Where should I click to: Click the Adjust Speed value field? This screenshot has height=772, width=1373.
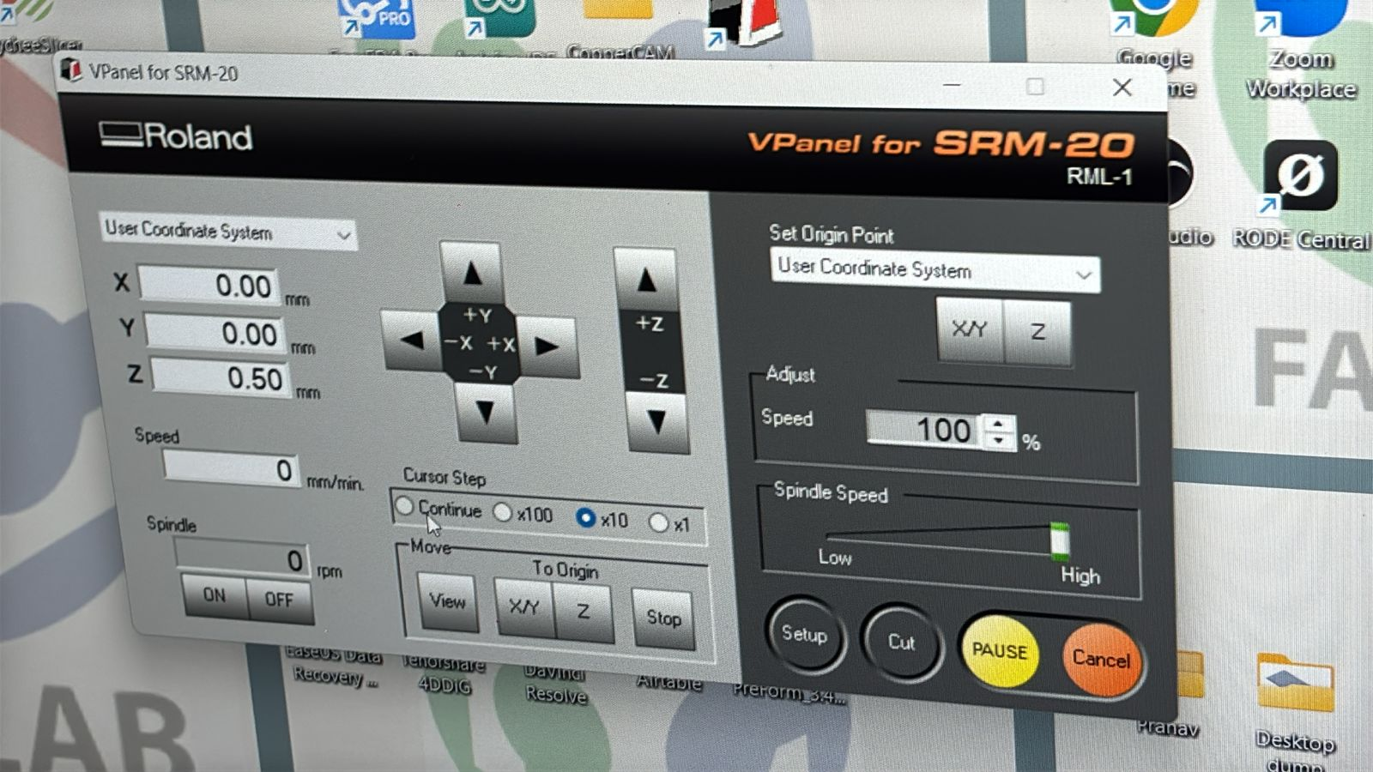[x=924, y=429]
